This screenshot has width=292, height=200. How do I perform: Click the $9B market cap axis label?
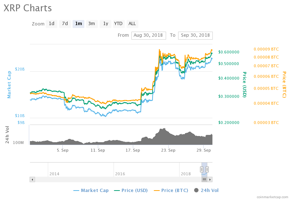[x=21, y=123]
